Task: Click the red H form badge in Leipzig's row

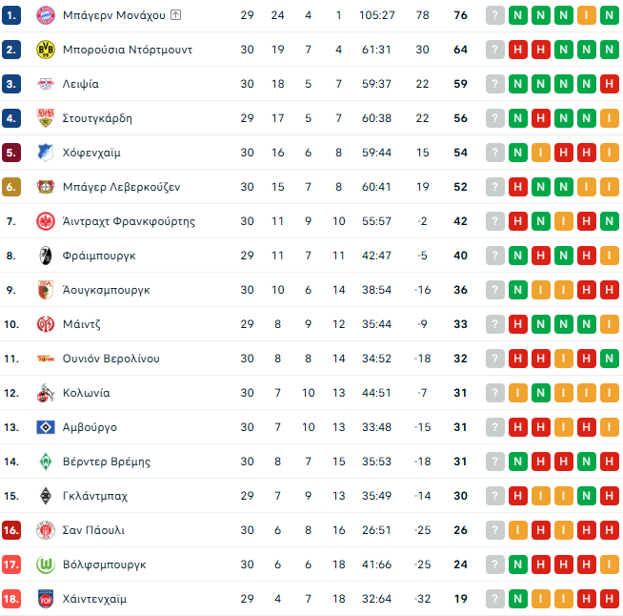Action: coord(610,84)
